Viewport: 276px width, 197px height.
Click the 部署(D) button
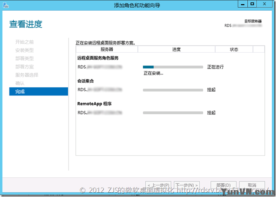(x=224, y=185)
